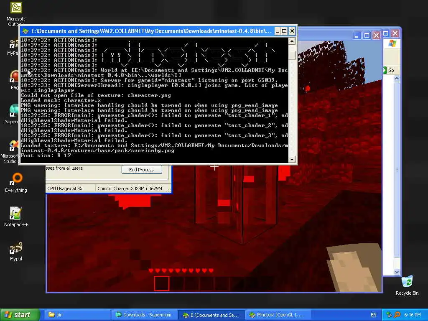Click the Start button
The height and width of the screenshot is (321, 428).
(x=20, y=315)
